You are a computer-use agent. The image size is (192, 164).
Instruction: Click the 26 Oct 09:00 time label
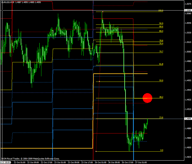tap(114, 162)
